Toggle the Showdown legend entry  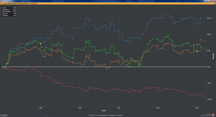[x=112, y=115]
